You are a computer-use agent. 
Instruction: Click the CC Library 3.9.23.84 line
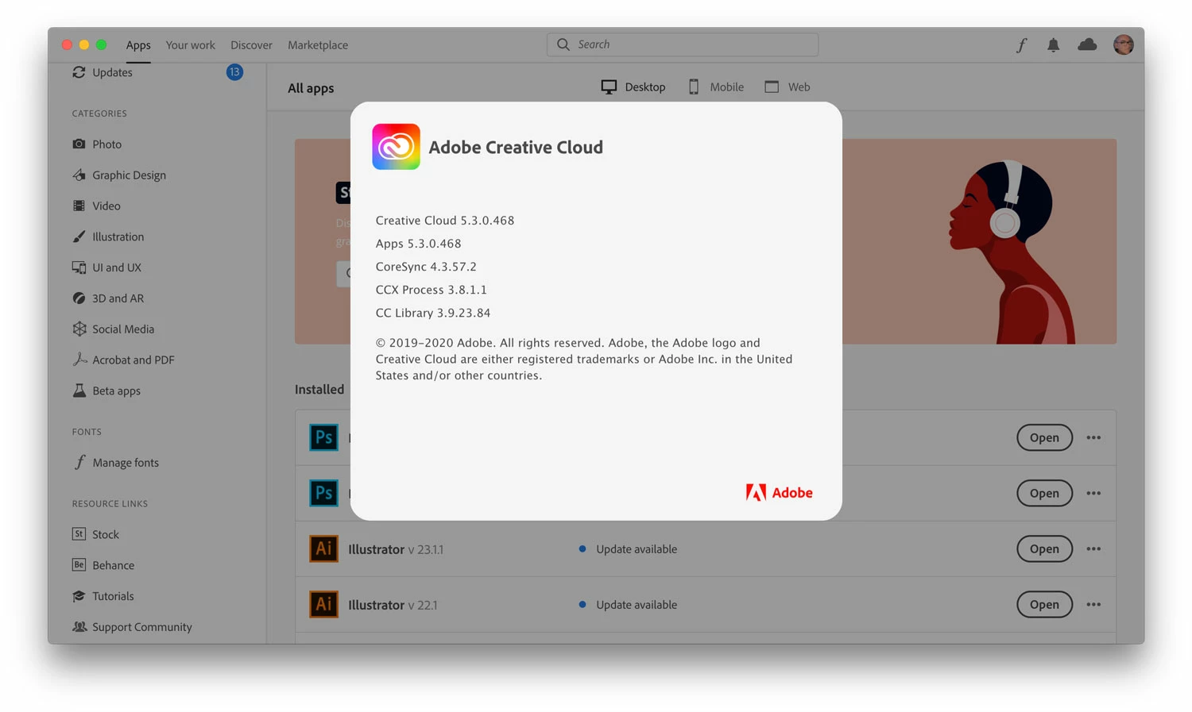(433, 313)
